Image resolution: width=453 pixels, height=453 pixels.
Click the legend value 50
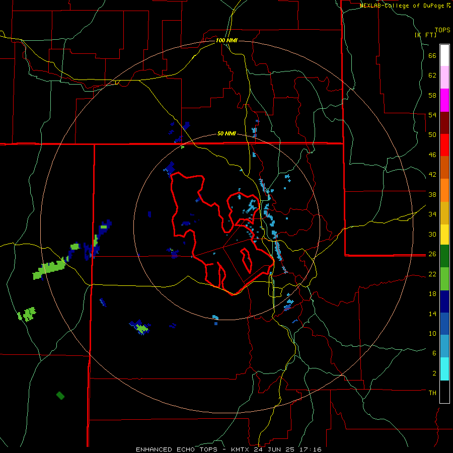coord(432,135)
